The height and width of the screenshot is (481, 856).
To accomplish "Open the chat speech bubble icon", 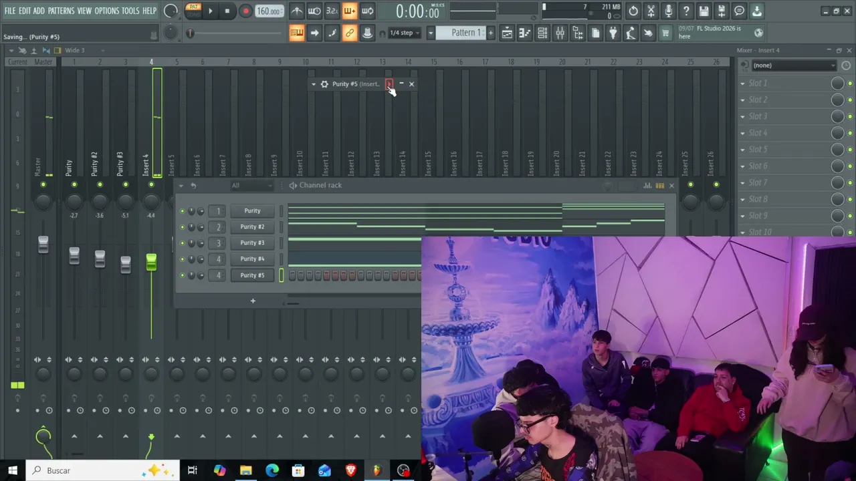I will pyautogui.click(x=739, y=11).
